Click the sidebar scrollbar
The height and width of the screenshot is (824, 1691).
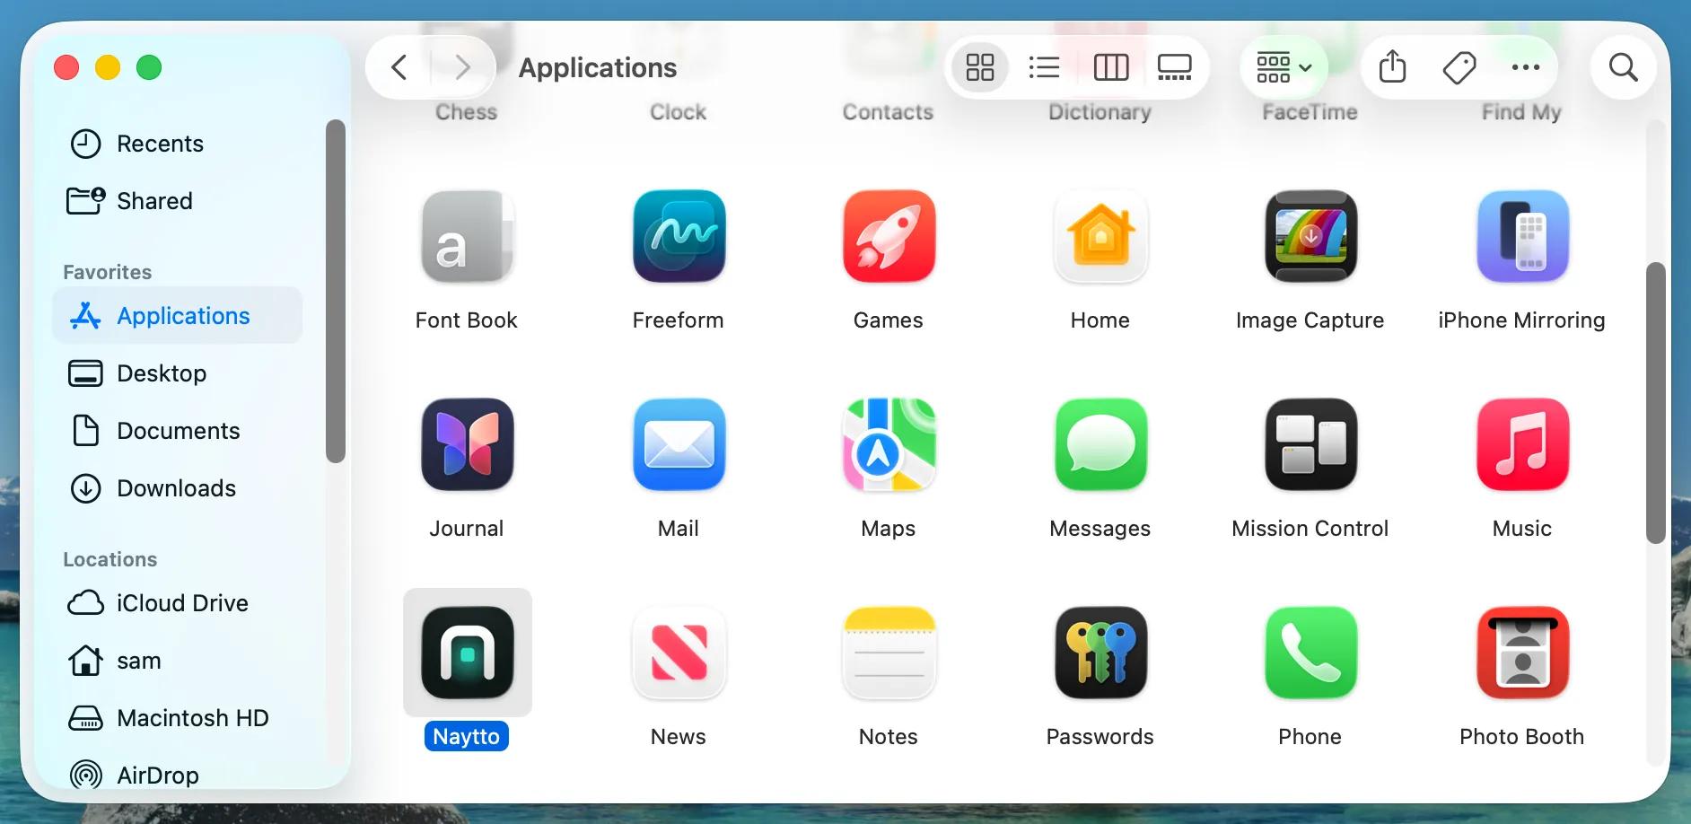click(336, 291)
